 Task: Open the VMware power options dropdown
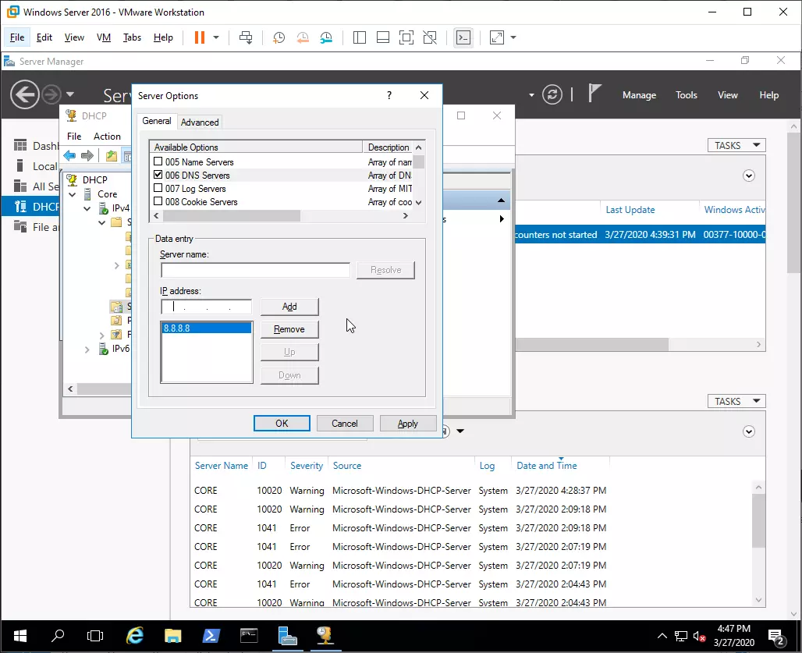(x=216, y=37)
